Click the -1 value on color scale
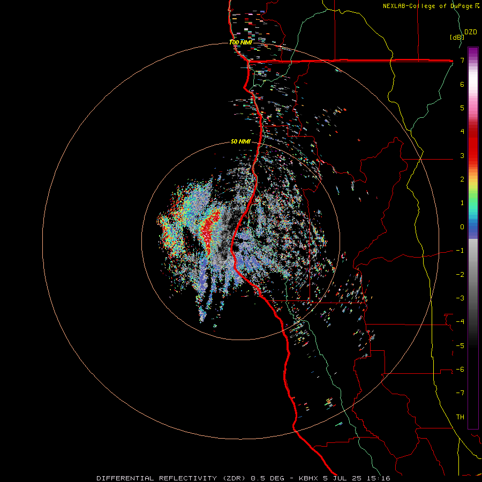482x482 pixels. [x=460, y=251]
